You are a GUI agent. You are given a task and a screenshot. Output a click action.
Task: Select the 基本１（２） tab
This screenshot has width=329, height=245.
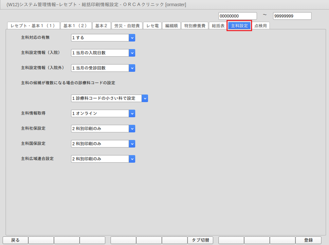point(76,26)
